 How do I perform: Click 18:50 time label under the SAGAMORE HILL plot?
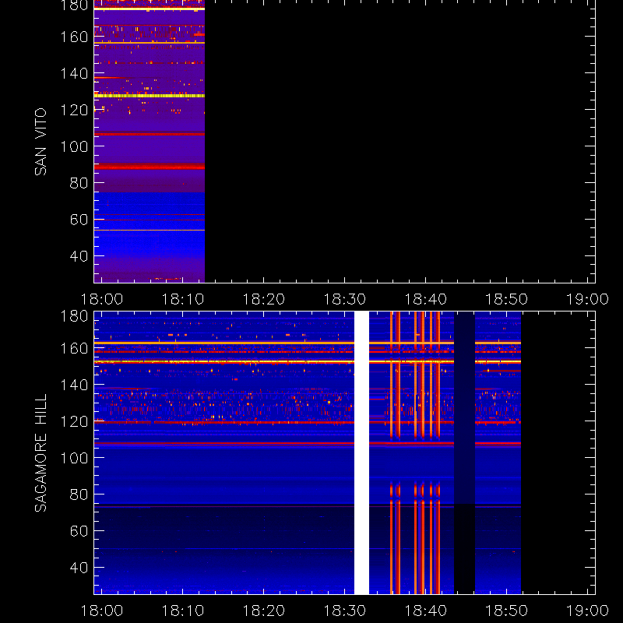[x=507, y=611]
